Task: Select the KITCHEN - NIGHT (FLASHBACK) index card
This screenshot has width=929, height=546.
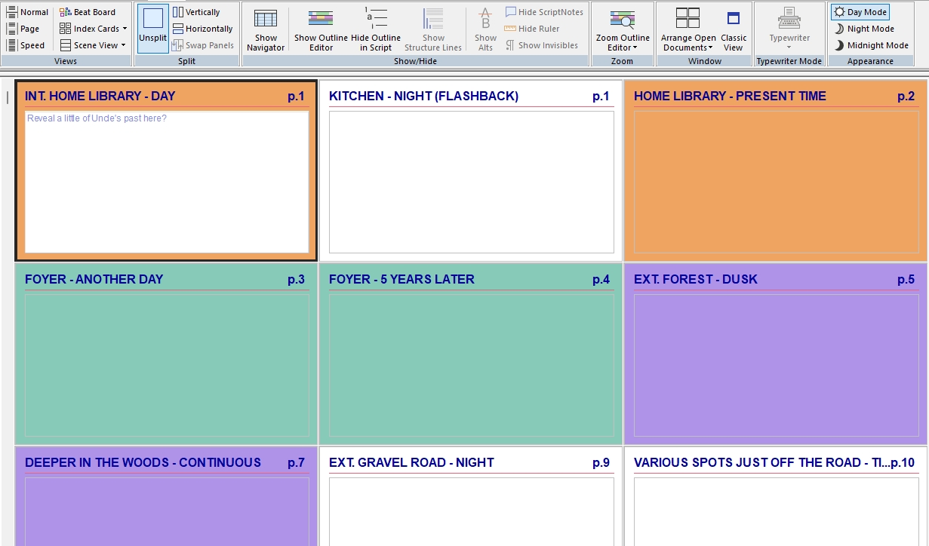Action: tap(470, 172)
